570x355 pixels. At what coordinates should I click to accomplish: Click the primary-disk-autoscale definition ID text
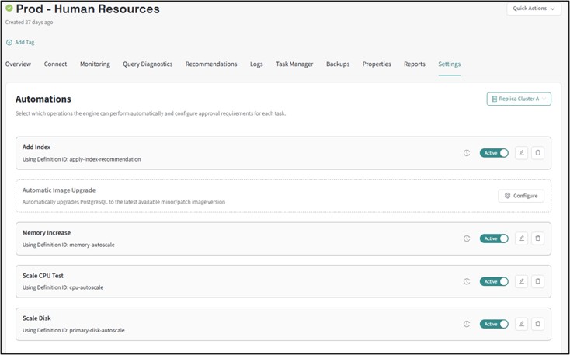(x=97, y=330)
